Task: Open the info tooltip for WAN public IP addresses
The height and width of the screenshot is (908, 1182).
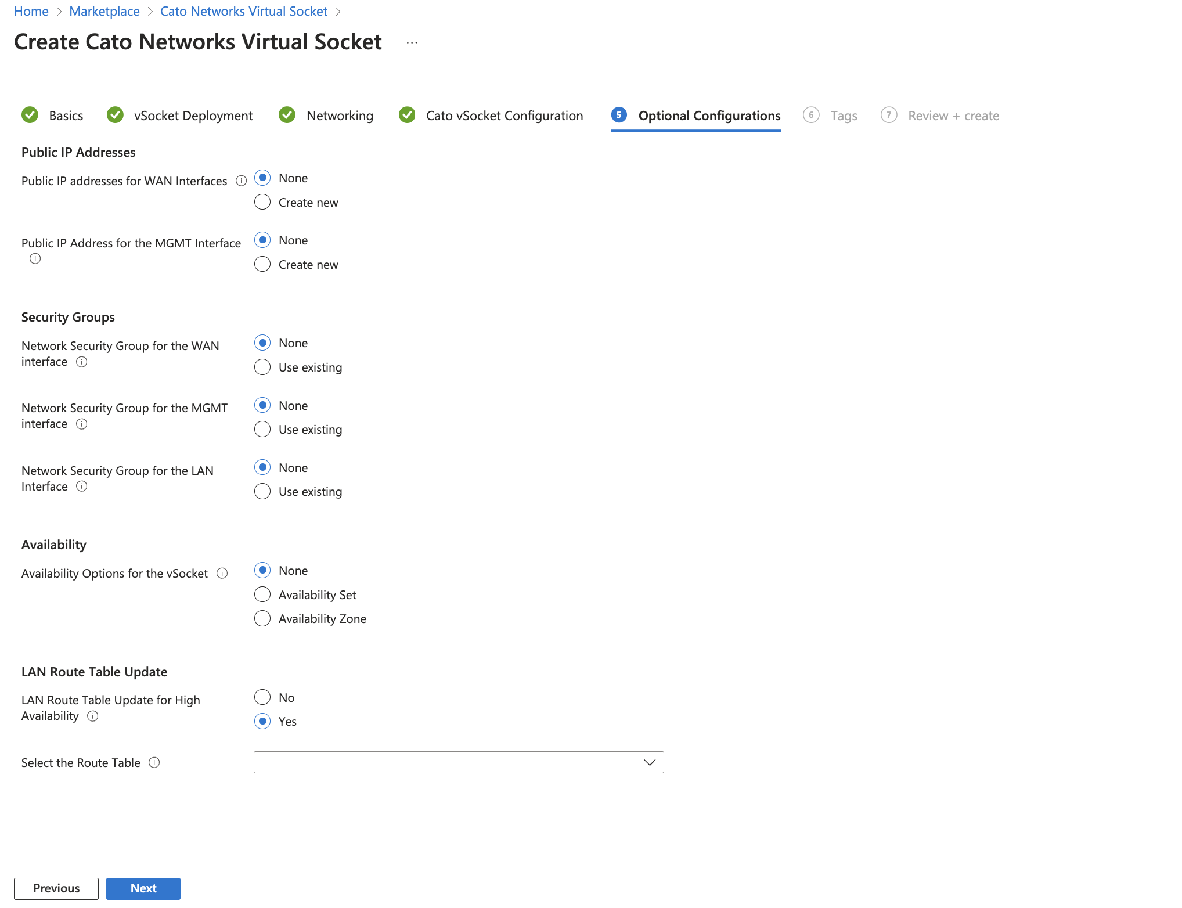Action: point(242,181)
